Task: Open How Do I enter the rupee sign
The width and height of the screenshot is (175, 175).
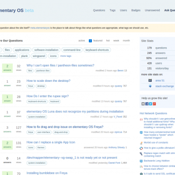Action: (48, 96)
